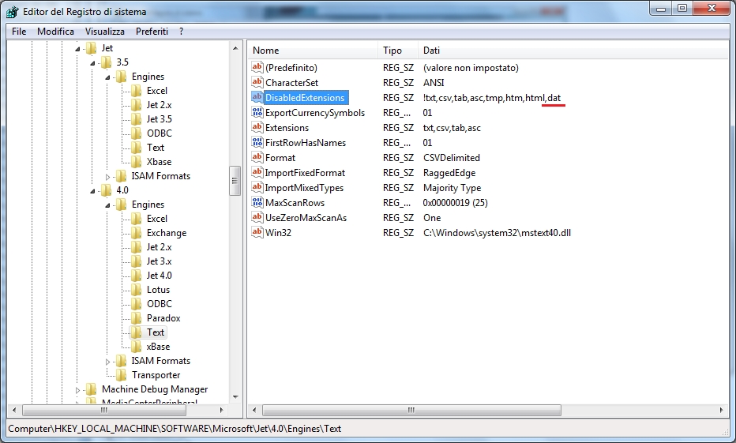Select Jet 4.0 key in tree
Viewport: 736px width, 443px height.
[159, 276]
